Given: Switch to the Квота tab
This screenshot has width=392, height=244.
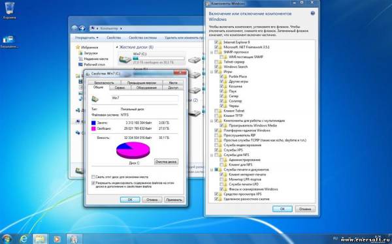Looking at the screenshot, I should [173, 83].
